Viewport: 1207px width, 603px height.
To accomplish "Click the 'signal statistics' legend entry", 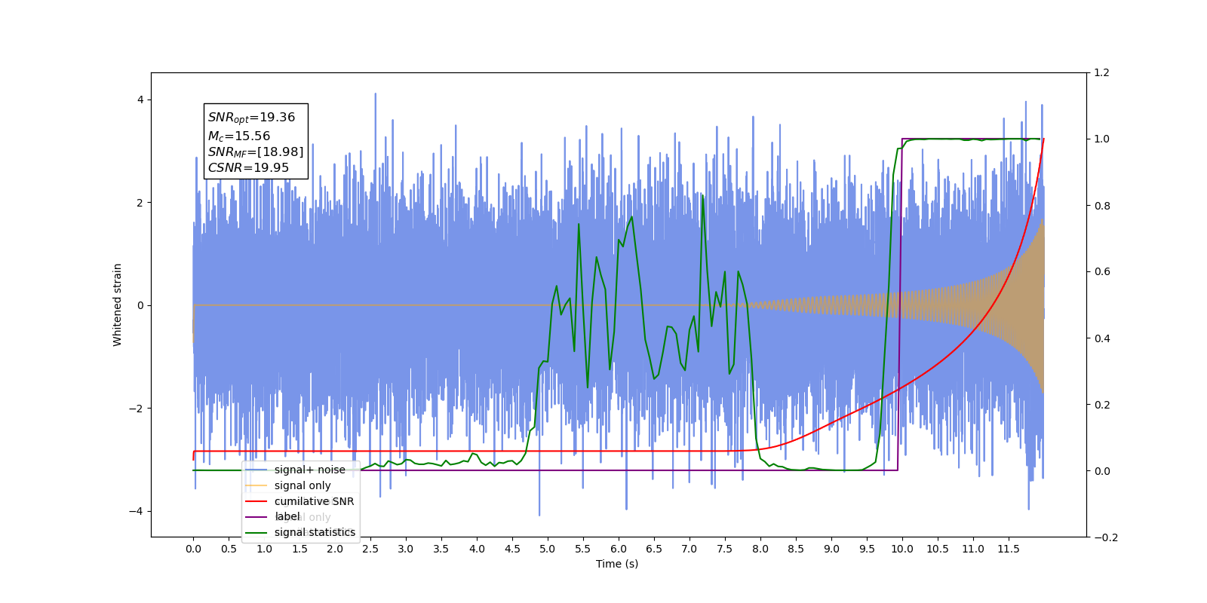I will 315,532.
